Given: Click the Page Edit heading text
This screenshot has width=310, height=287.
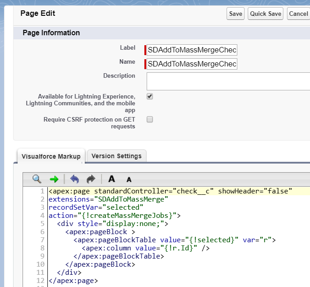Looking at the screenshot, I should point(38,13).
